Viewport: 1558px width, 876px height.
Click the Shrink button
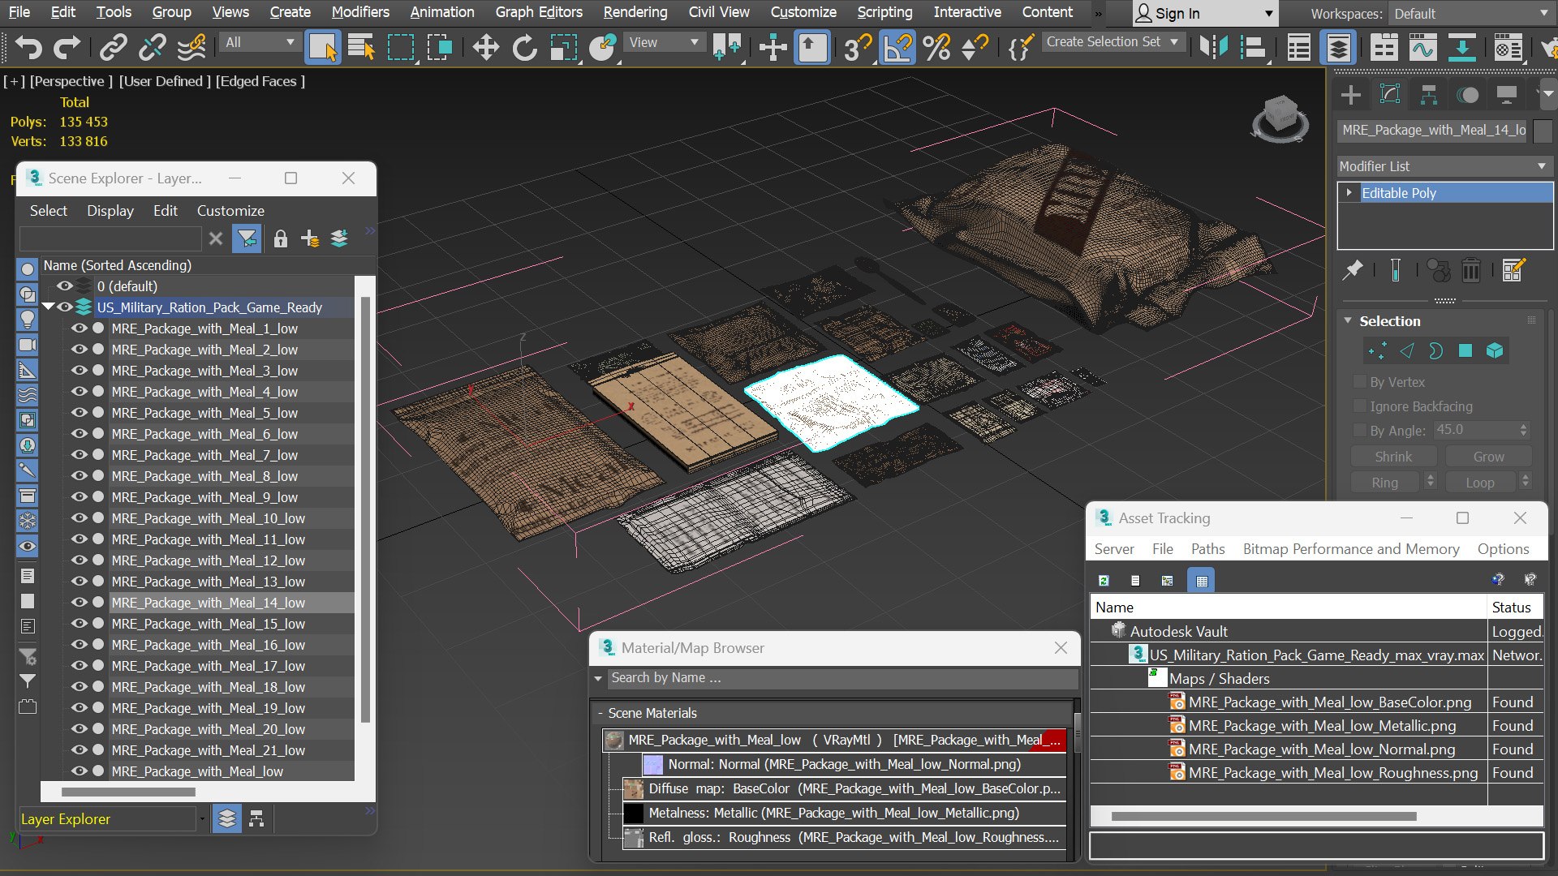(x=1393, y=457)
